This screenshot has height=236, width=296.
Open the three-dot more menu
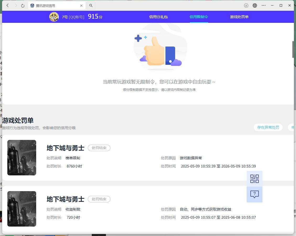pos(264,6)
